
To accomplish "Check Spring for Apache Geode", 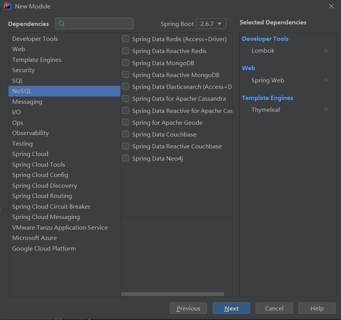I will tap(125, 122).
